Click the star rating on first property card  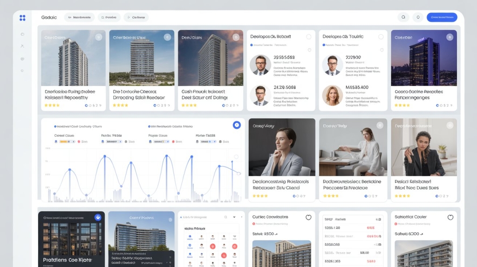click(52, 106)
